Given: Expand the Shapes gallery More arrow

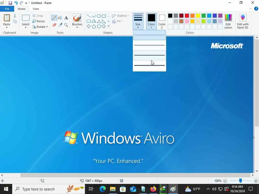Looking at the screenshot, I should pos(109,26).
